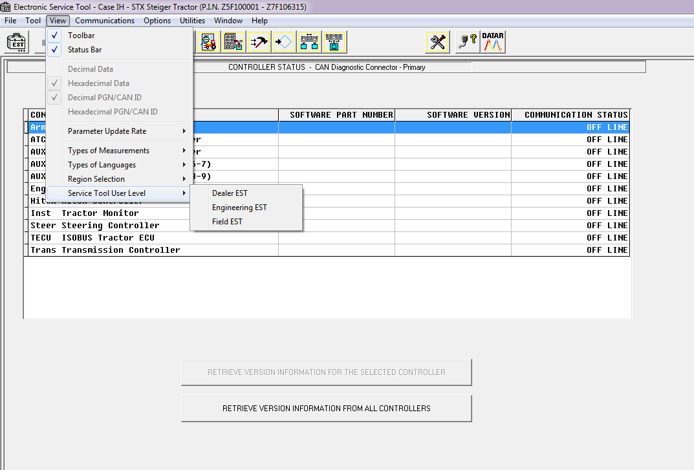Open the dual connector network toolbar icon

(x=309, y=41)
